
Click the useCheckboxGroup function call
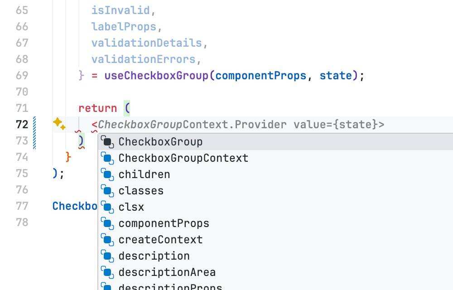click(x=156, y=76)
